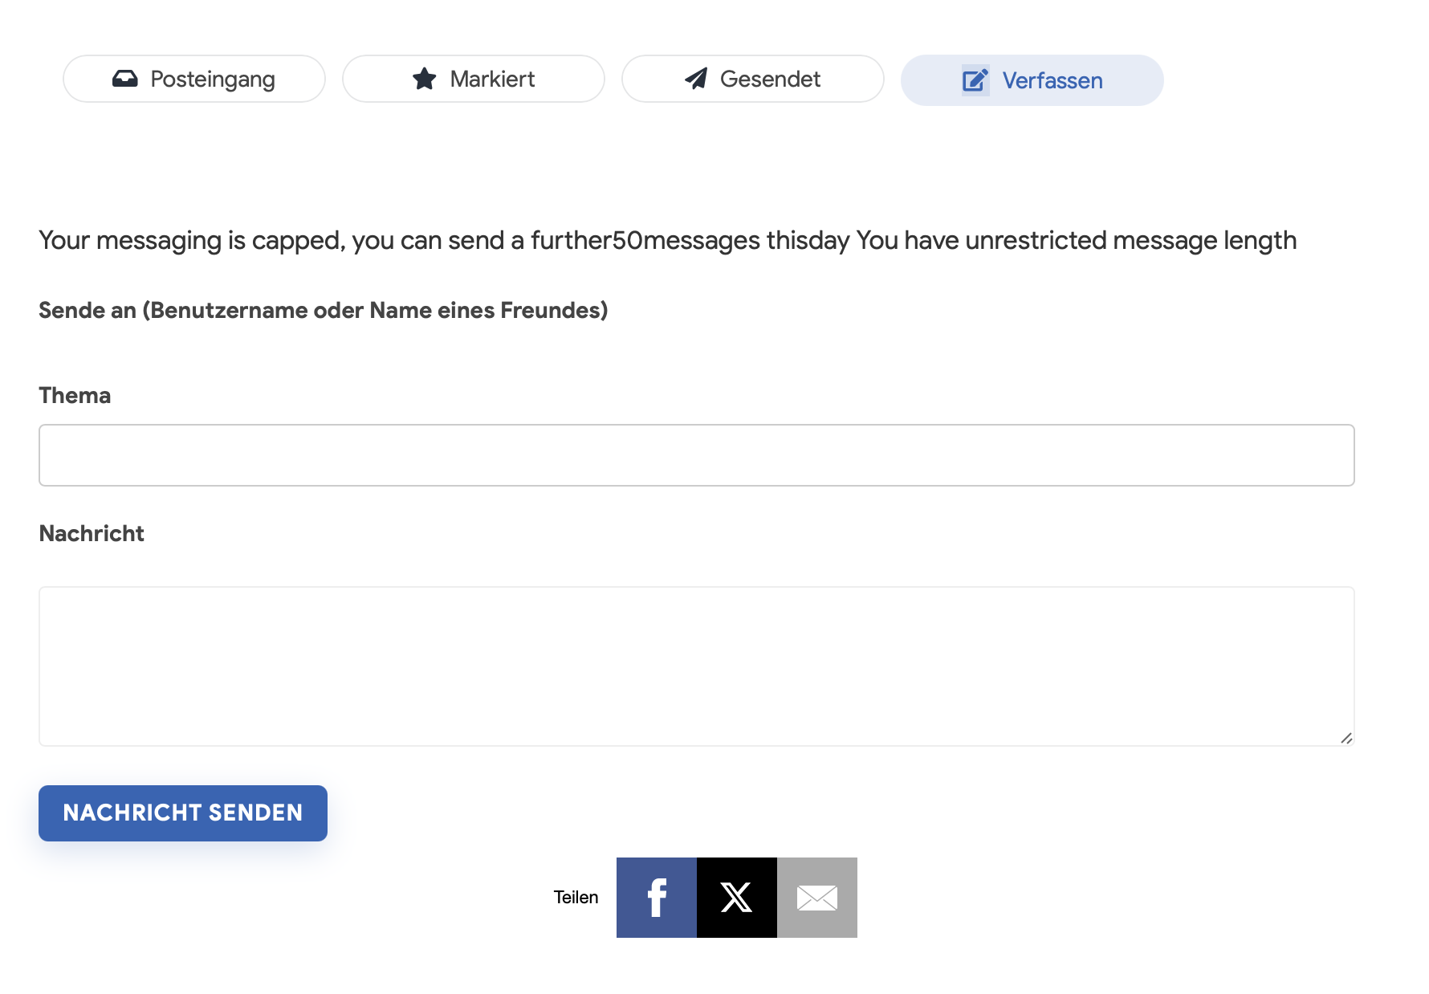Click the Teilen share label
Viewport: 1429px width, 994px height.
click(x=576, y=898)
